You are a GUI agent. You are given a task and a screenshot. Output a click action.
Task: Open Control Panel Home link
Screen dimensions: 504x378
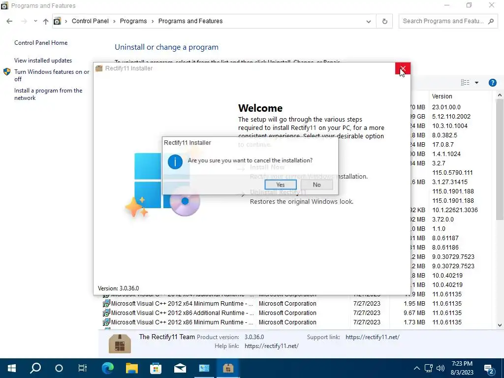pyautogui.click(x=41, y=43)
